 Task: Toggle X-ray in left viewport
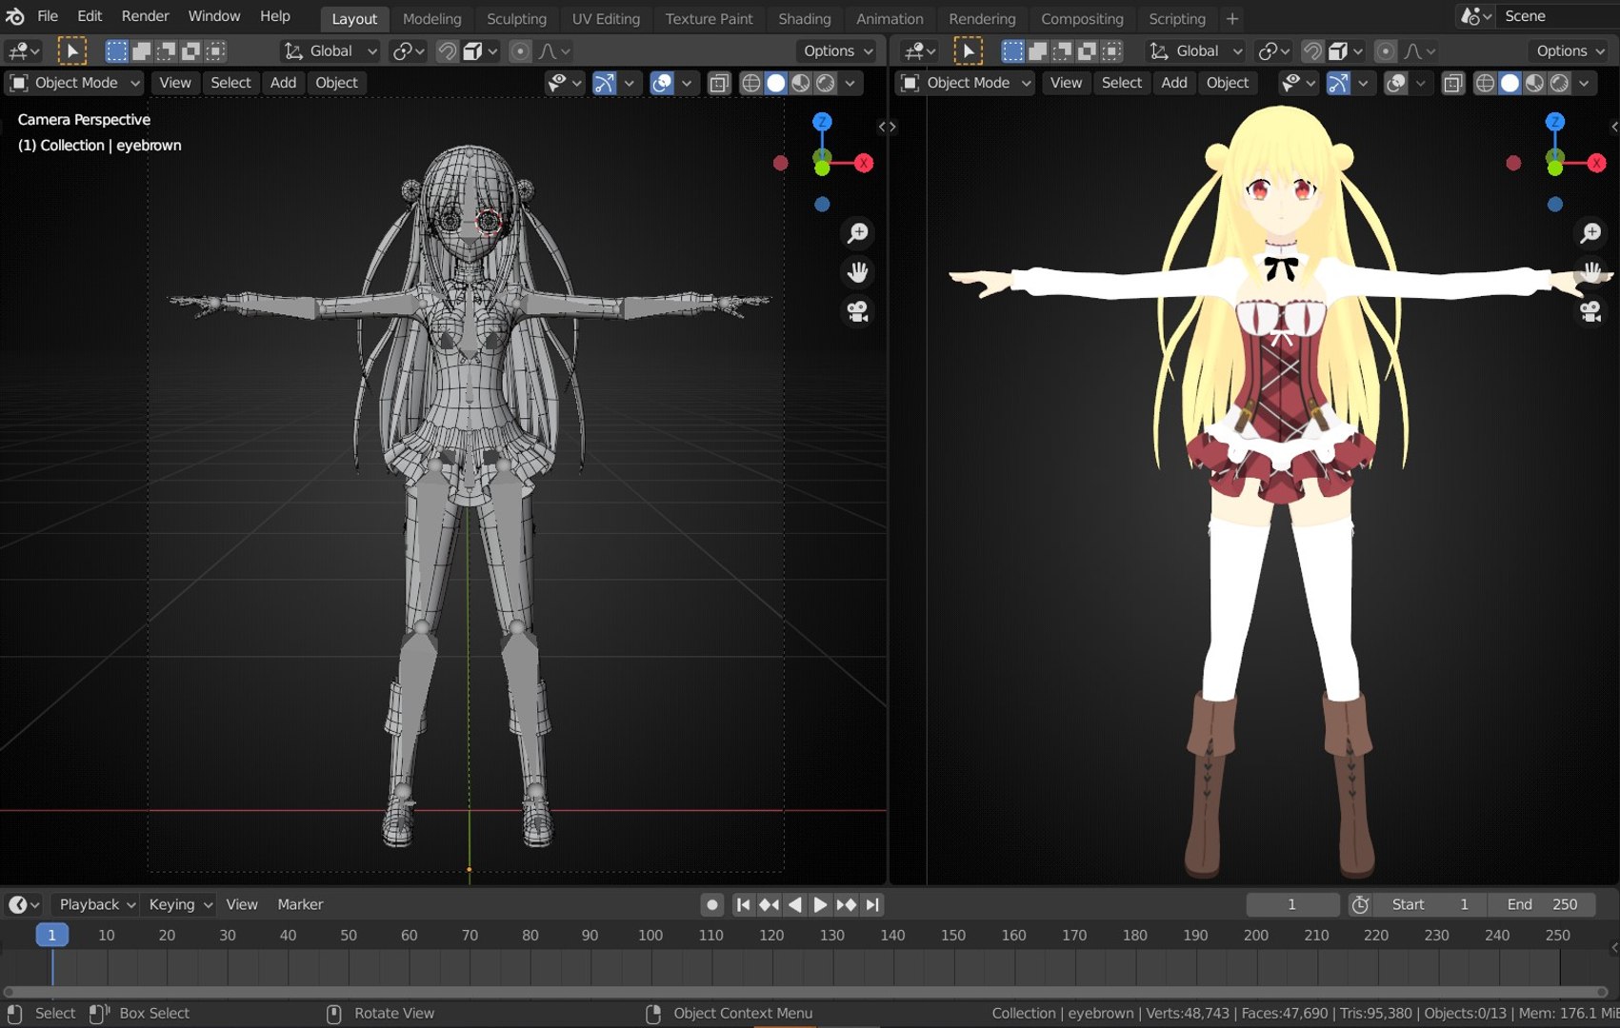(x=719, y=83)
